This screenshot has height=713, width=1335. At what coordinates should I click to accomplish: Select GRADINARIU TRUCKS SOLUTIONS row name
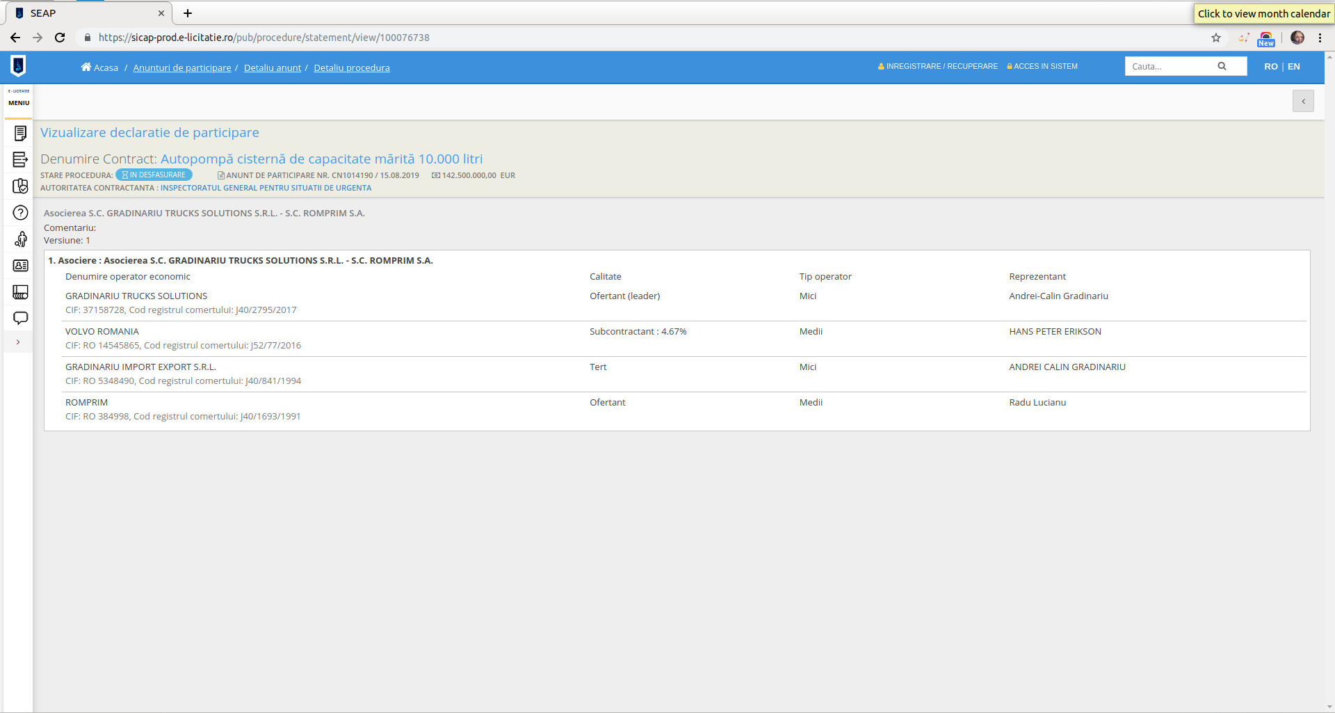click(x=136, y=296)
